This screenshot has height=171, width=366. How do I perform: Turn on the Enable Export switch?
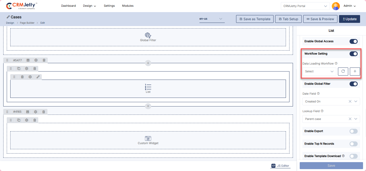tap(353, 131)
